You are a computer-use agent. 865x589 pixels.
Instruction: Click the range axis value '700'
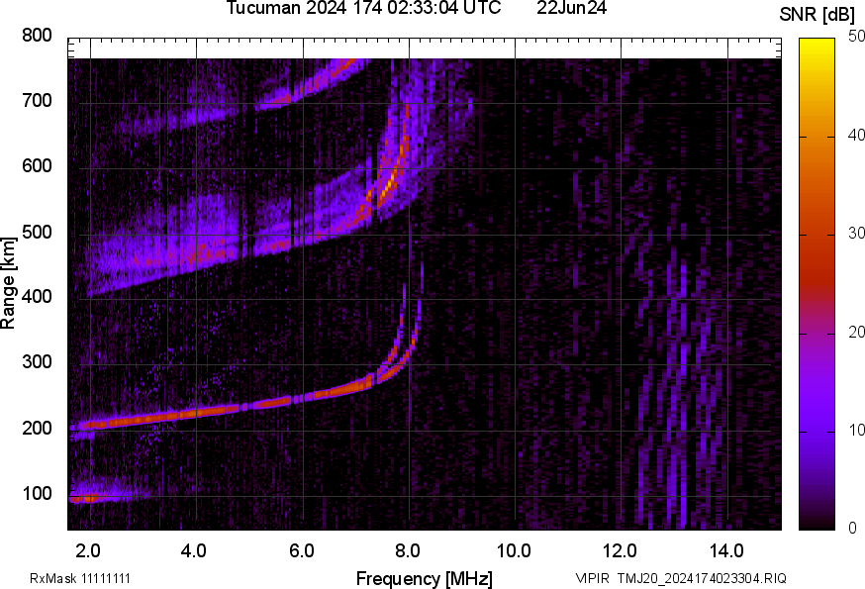click(37, 101)
